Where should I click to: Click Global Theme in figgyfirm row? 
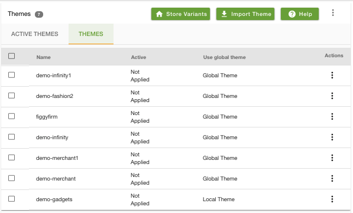point(220,117)
